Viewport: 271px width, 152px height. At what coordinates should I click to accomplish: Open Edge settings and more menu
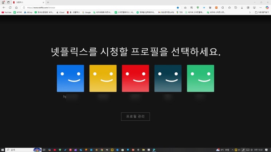click(260, 8)
